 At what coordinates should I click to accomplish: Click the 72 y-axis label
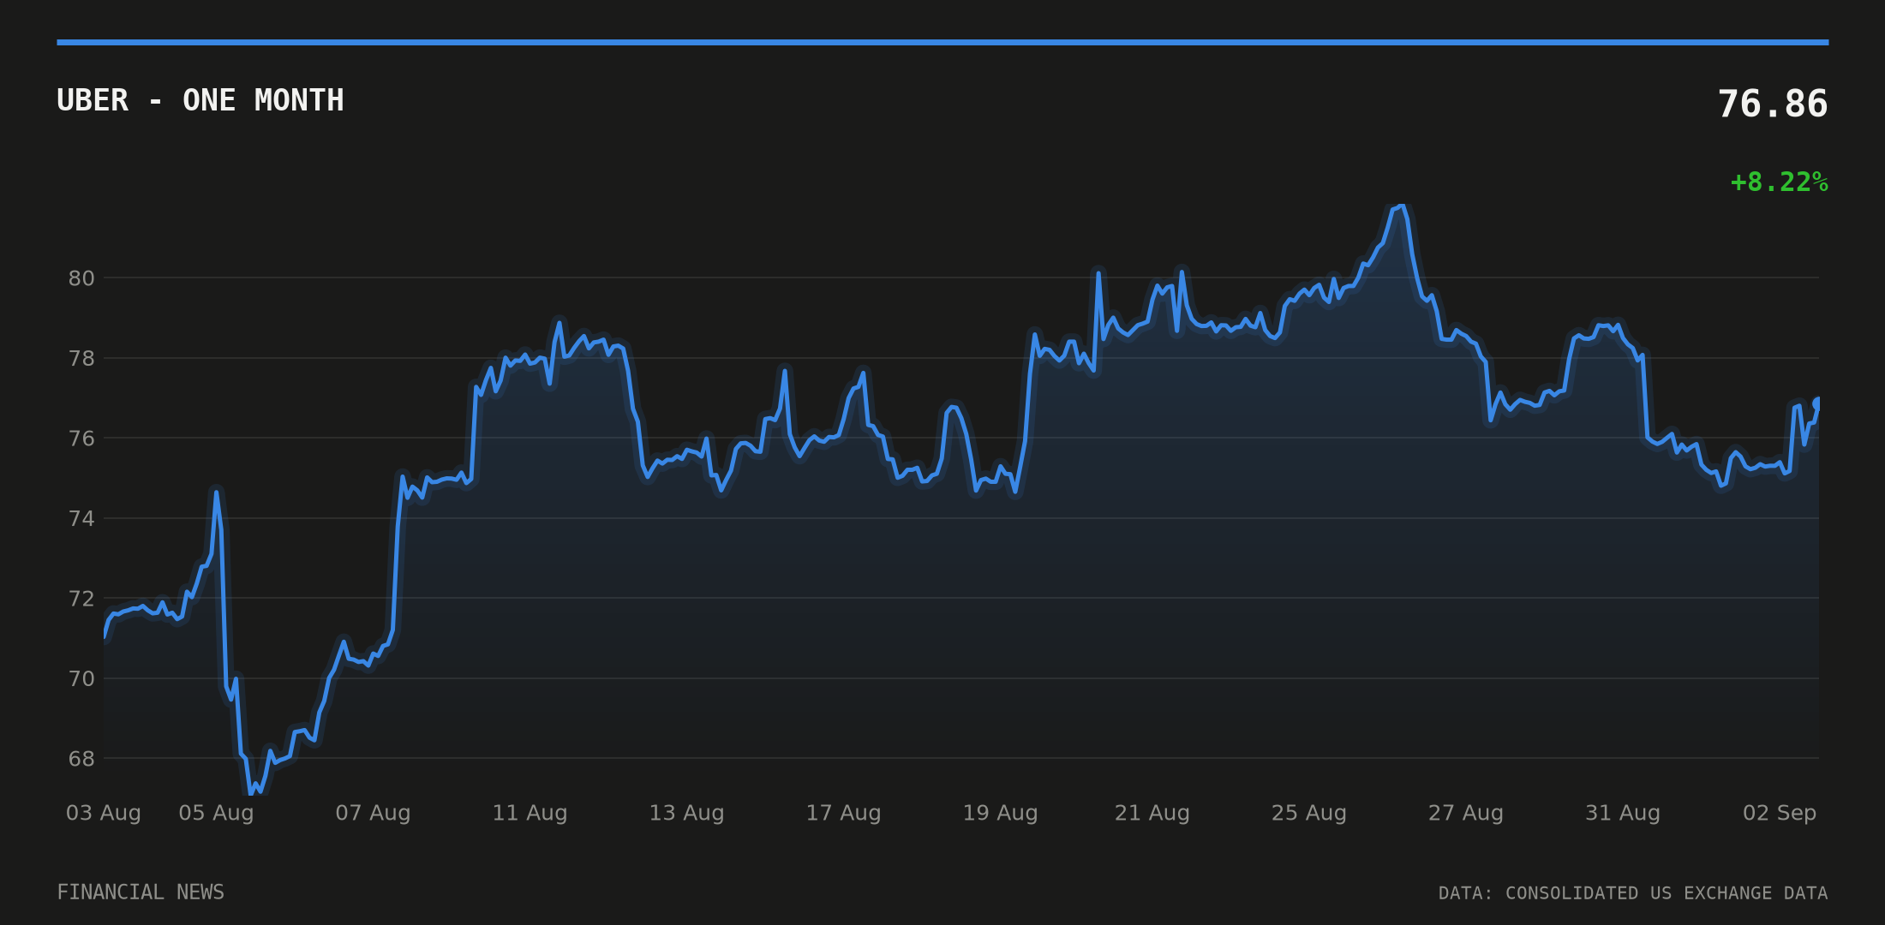(x=81, y=599)
